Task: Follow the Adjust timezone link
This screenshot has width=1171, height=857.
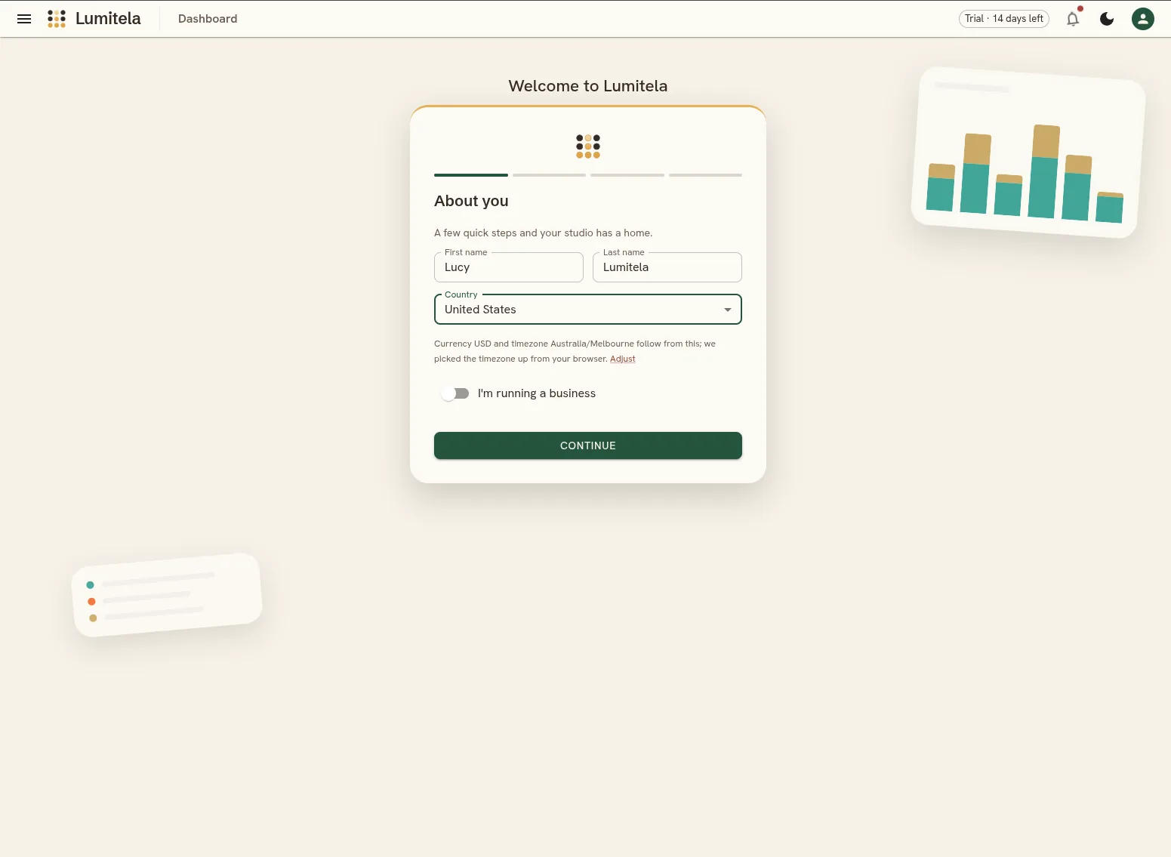Action: tap(623, 359)
